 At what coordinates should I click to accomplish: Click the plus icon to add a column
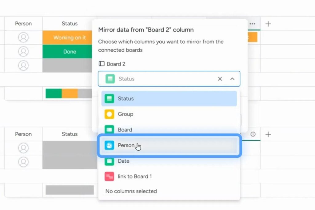(268, 23)
